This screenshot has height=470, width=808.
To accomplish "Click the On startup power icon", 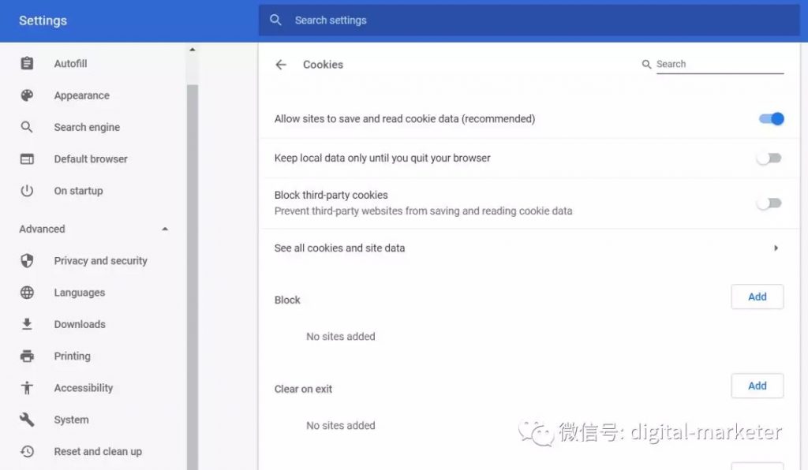I will (27, 191).
